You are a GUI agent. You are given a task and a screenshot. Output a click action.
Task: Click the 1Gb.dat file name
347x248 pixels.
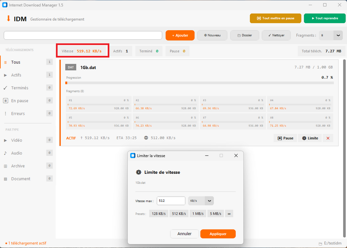point(88,68)
